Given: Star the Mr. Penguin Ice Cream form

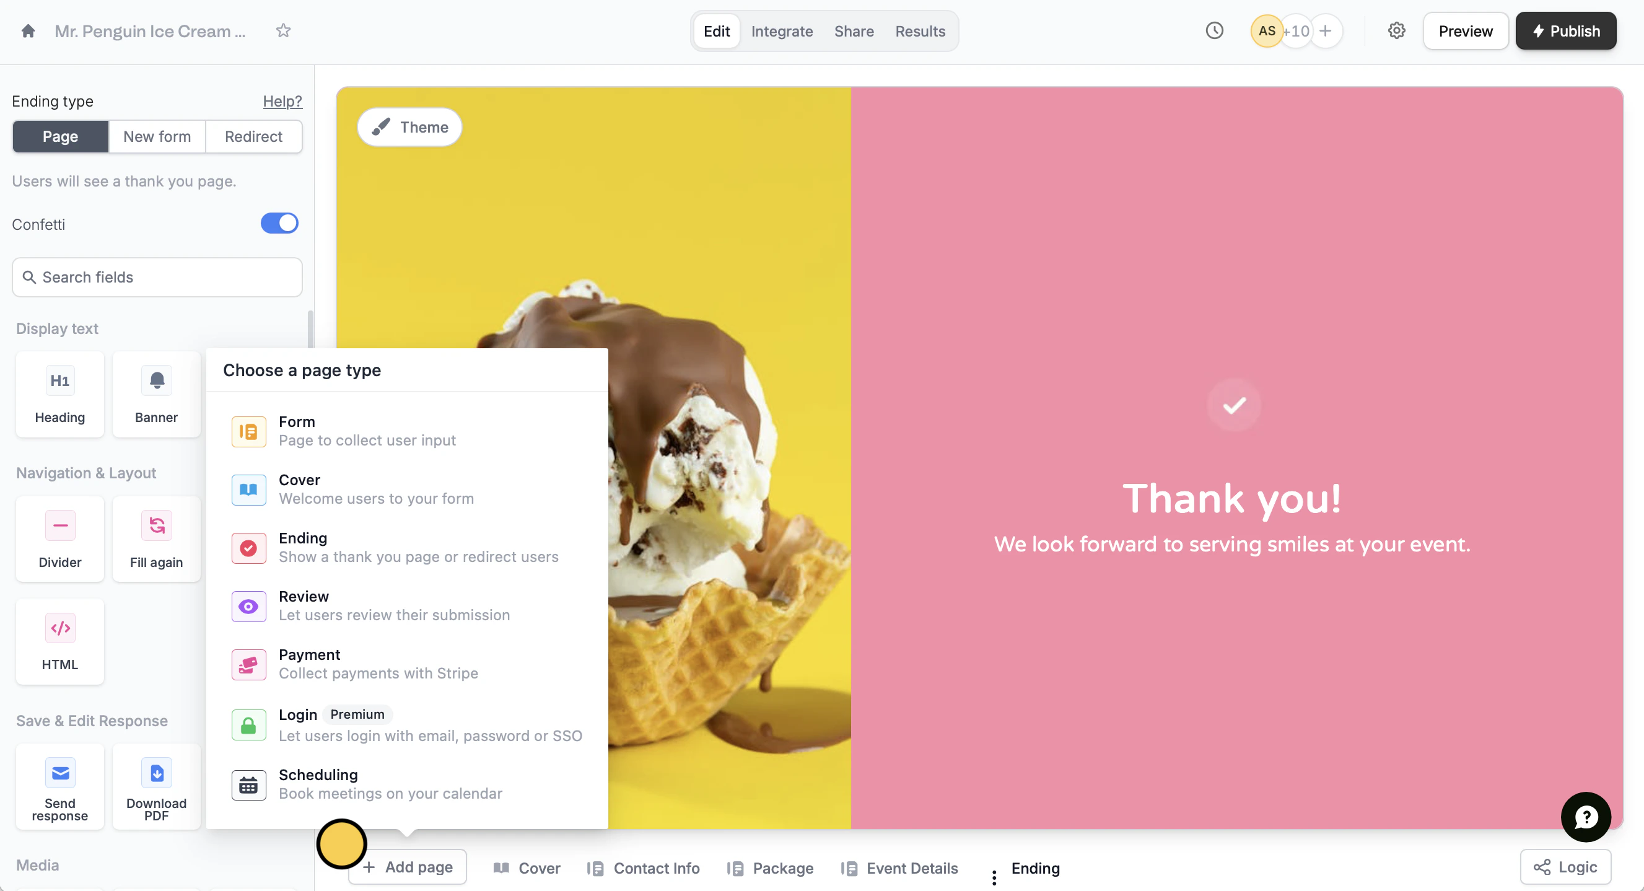Looking at the screenshot, I should (283, 31).
